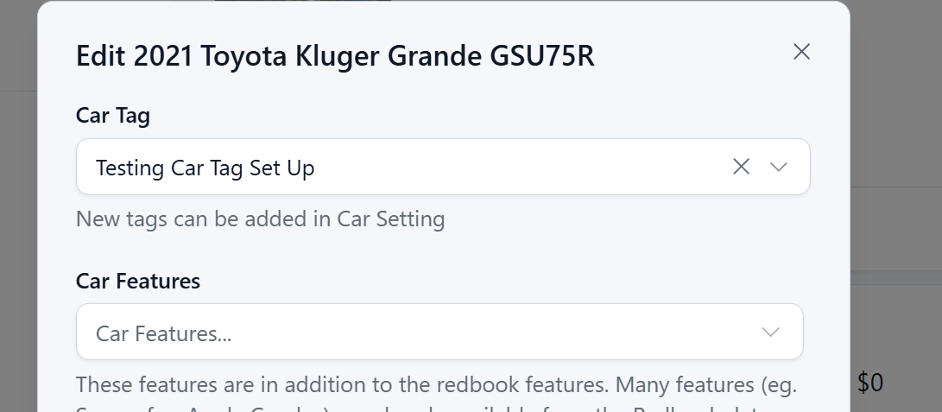Click the redbook features description text
This screenshot has width=942, height=412.
[x=435, y=383]
